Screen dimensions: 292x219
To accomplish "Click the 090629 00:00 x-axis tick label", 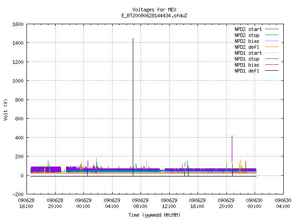I will point(83,203).
